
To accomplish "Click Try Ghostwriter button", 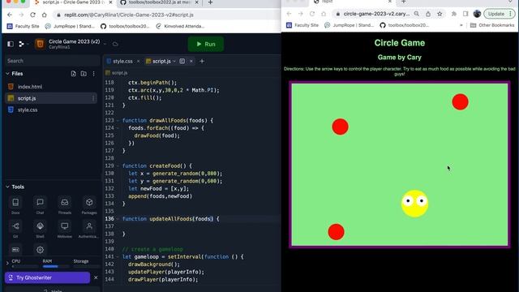I will (47, 277).
